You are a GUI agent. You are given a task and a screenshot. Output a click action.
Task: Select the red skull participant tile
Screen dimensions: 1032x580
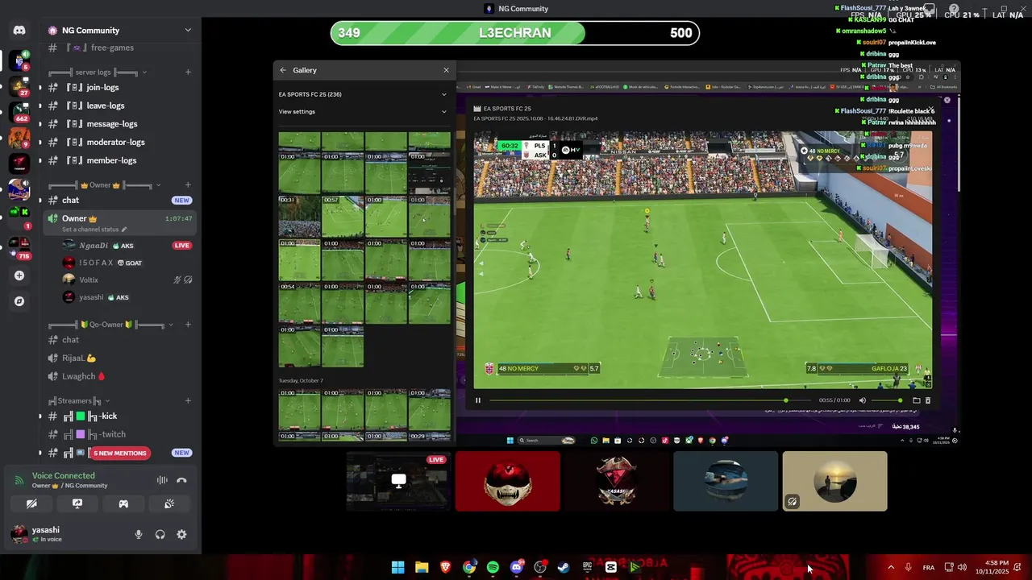[508, 481]
